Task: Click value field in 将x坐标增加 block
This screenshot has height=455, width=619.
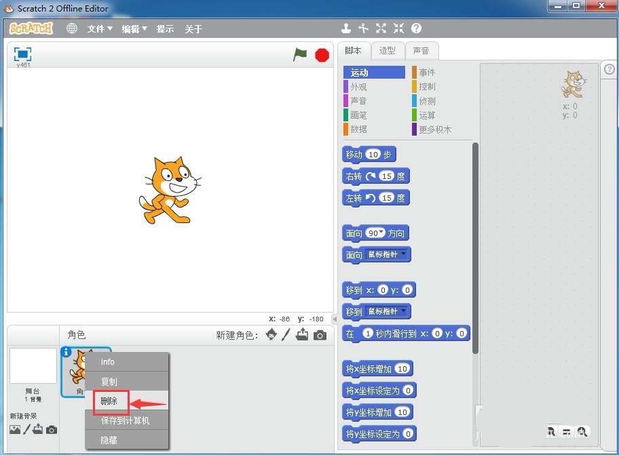Action: click(x=402, y=369)
